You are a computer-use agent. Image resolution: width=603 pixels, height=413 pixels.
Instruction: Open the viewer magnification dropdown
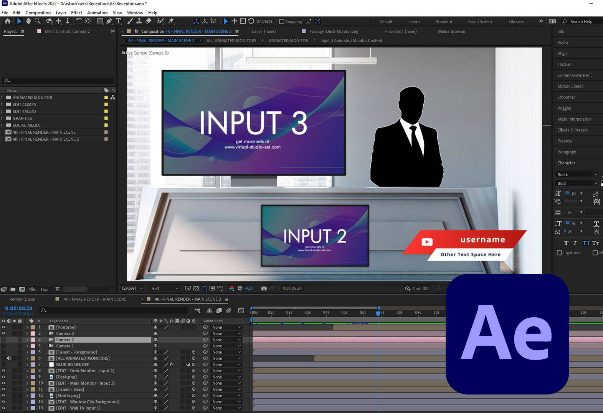click(132, 288)
